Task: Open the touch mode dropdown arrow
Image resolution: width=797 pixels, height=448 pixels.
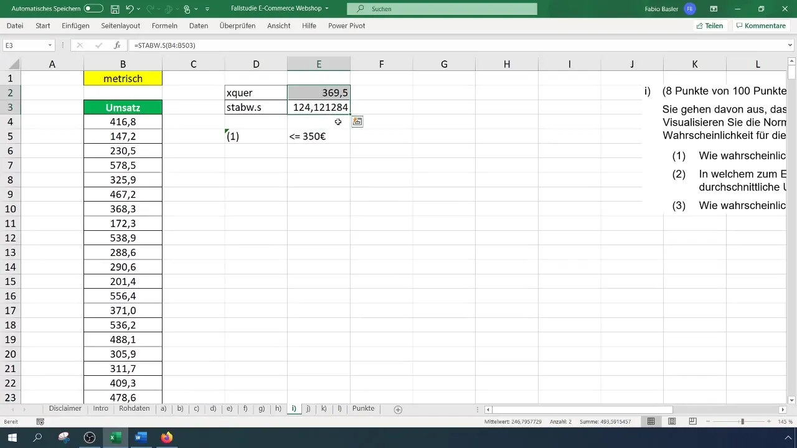Action: tap(196, 9)
